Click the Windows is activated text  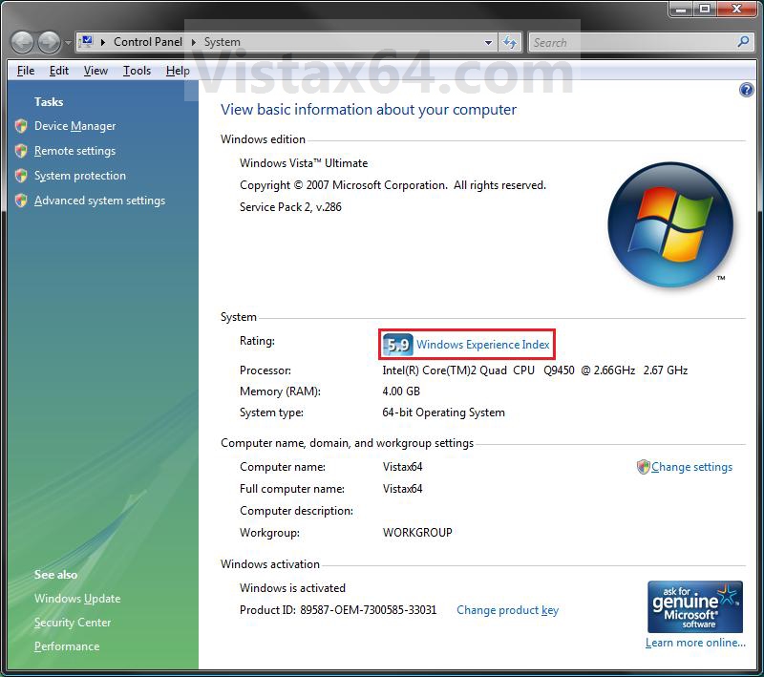pyautogui.click(x=292, y=588)
